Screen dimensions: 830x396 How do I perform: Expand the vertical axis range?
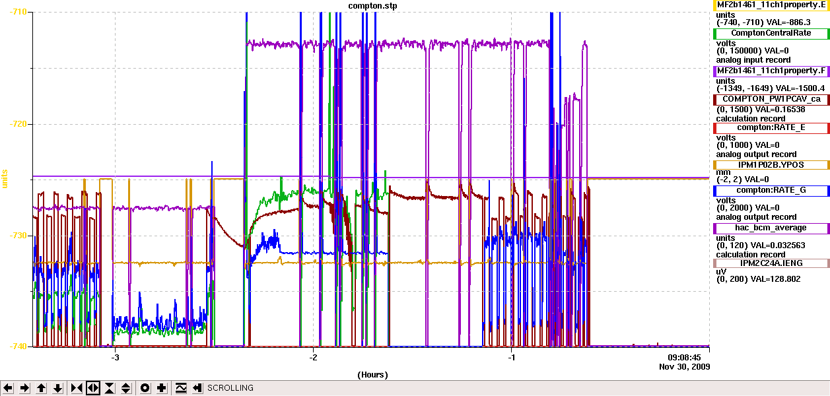pos(126,388)
